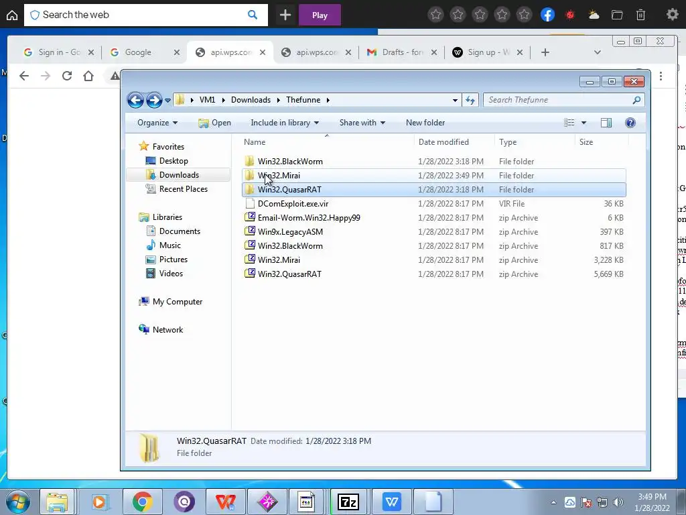The width and height of the screenshot is (686, 515).
Task: Open settings gear in top bar
Action: point(673,15)
